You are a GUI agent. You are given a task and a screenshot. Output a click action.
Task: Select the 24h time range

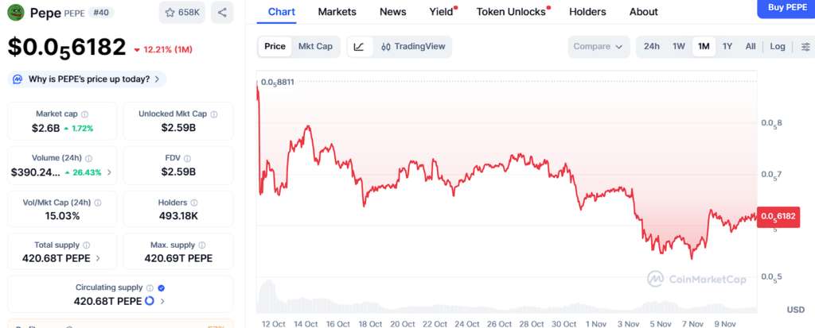[652, 46]
